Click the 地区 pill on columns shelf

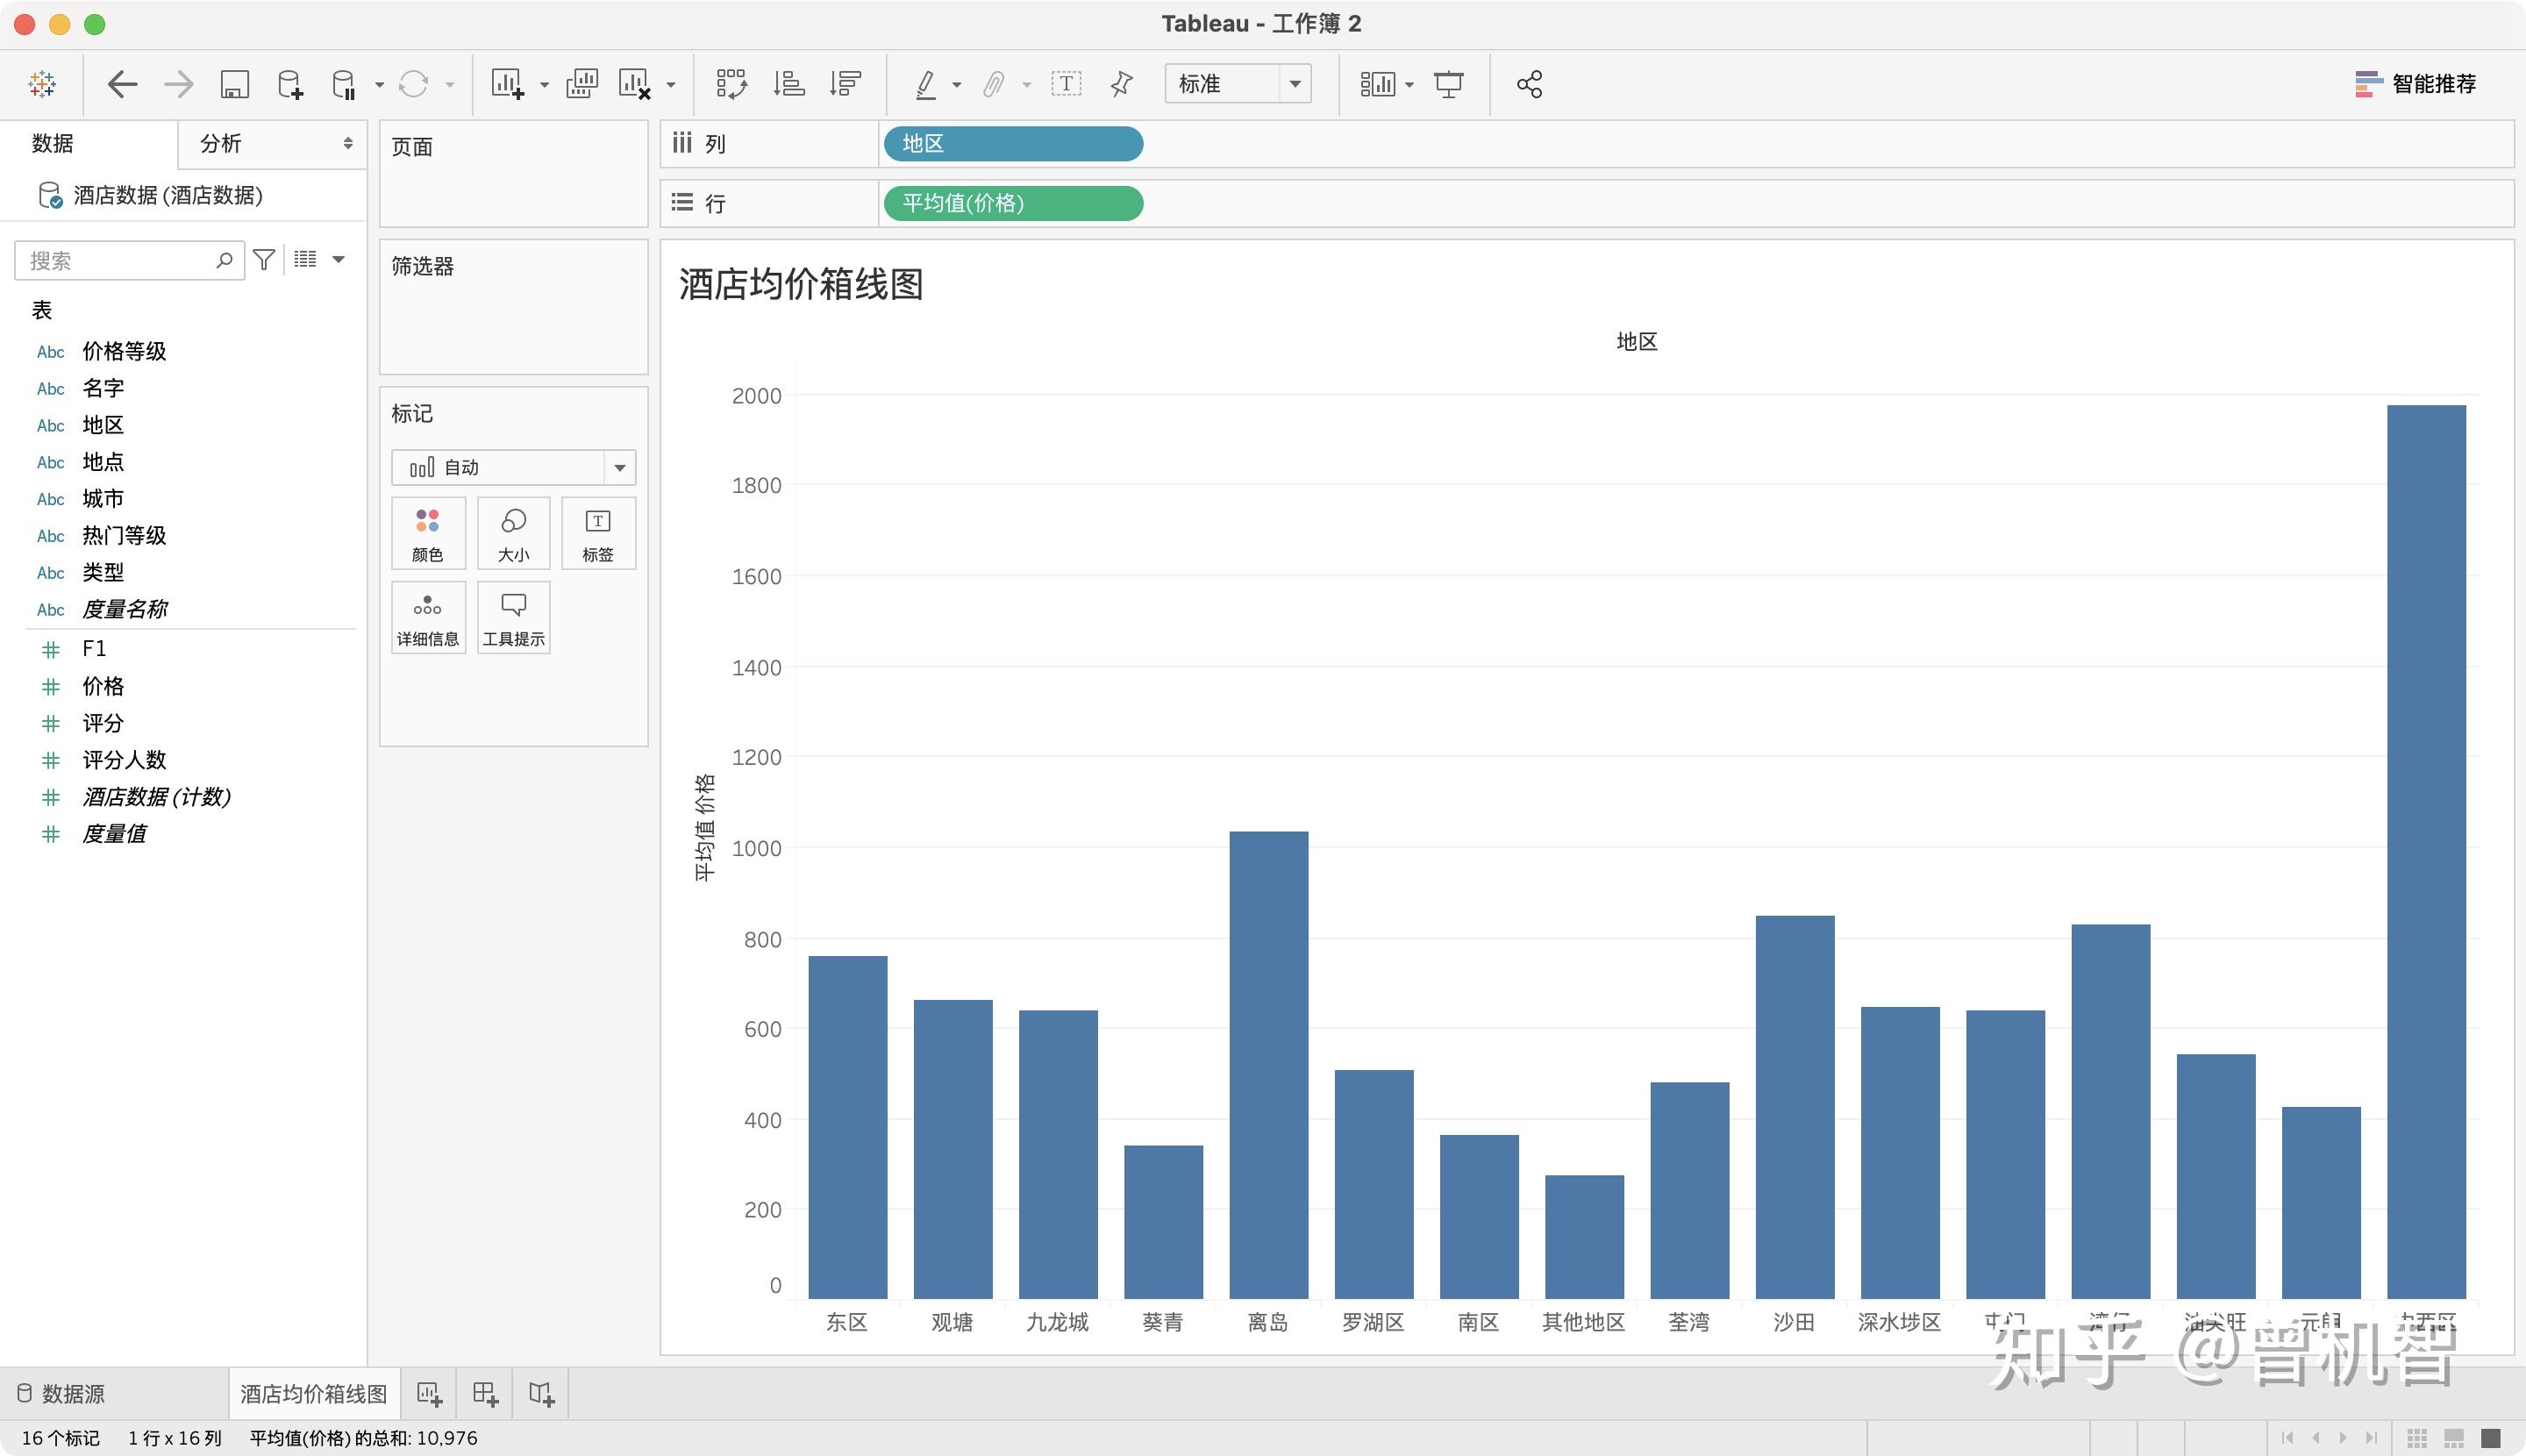point(1013,144)
